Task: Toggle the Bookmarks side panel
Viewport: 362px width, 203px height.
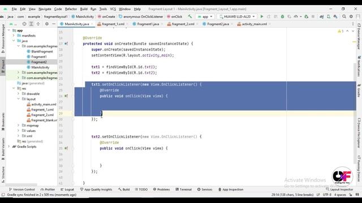Action: 3,122
